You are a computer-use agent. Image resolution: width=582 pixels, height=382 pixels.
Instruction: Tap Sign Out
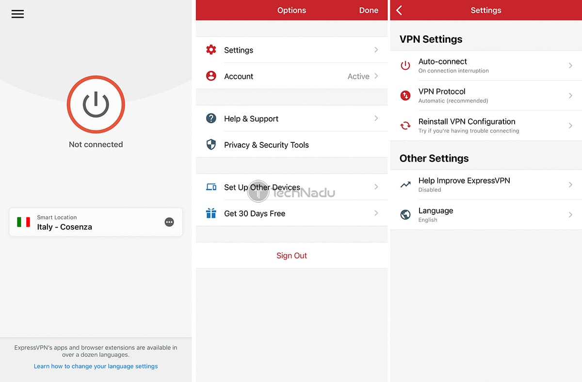tap(292, 256)
